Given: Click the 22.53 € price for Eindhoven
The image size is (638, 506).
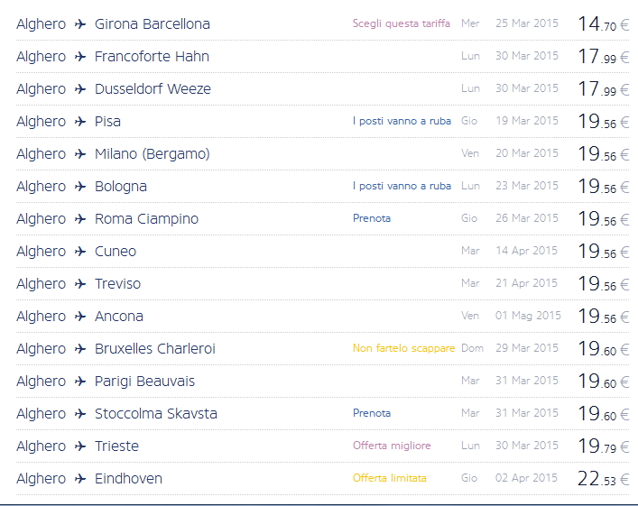Looking at the screenshot, I should click(x=603, y=479).
